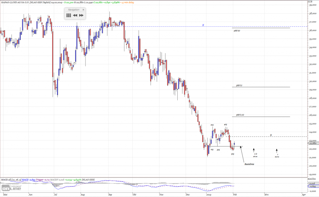Click the '26.02' date annotation
This screenshot has height=197, width=319.
pos(255,156)
